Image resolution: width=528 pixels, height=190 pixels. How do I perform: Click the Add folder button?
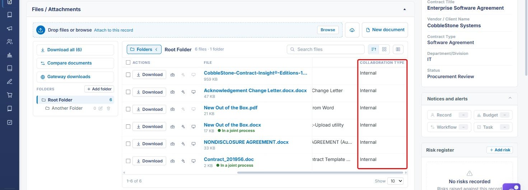(99, 89)
